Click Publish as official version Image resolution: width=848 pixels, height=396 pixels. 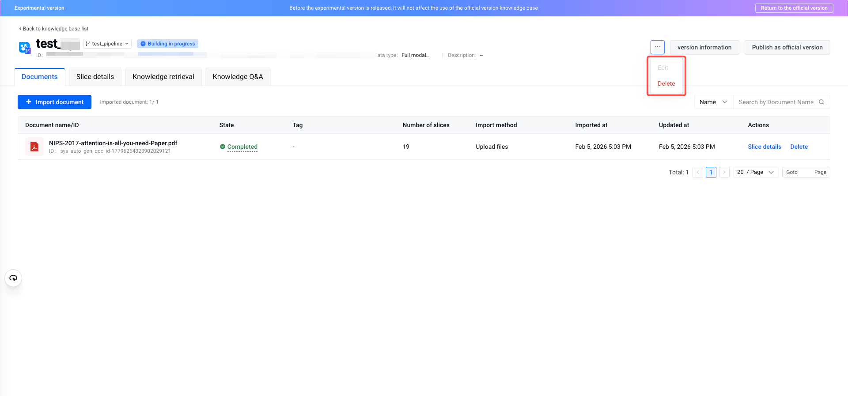tap(787, 47)
